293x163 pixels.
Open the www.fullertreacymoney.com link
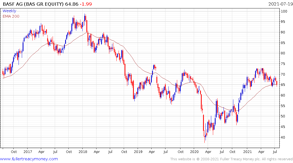tap(29, 159)
